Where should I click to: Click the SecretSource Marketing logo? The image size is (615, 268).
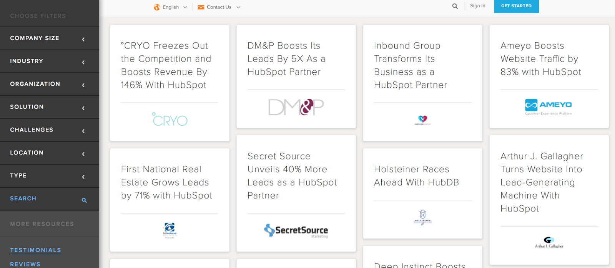click(x=296, y=231)
